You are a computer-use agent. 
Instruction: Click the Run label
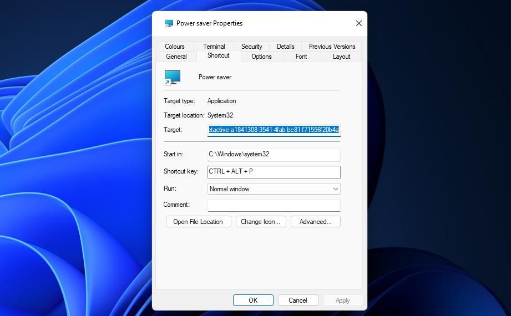point(170,188)
